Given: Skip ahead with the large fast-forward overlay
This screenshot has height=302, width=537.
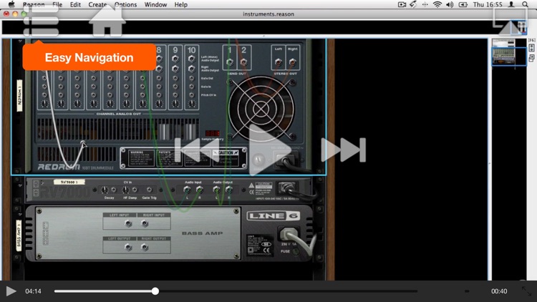Looking at the screenshot, I should 344,150.
